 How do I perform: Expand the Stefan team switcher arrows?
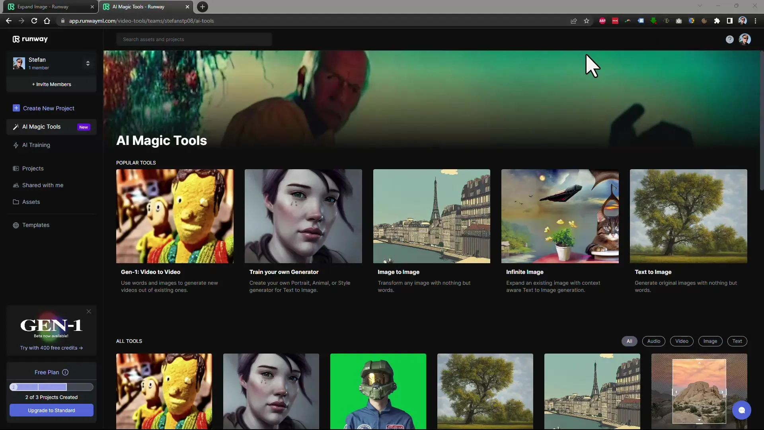click(x=88, y=63)
